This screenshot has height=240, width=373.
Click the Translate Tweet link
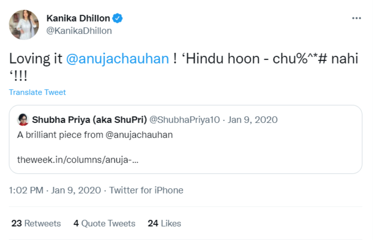point(37,92)
